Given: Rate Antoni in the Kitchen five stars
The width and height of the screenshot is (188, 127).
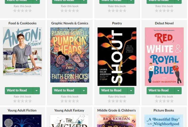Looking at the screenshot, I should [30, 101].
